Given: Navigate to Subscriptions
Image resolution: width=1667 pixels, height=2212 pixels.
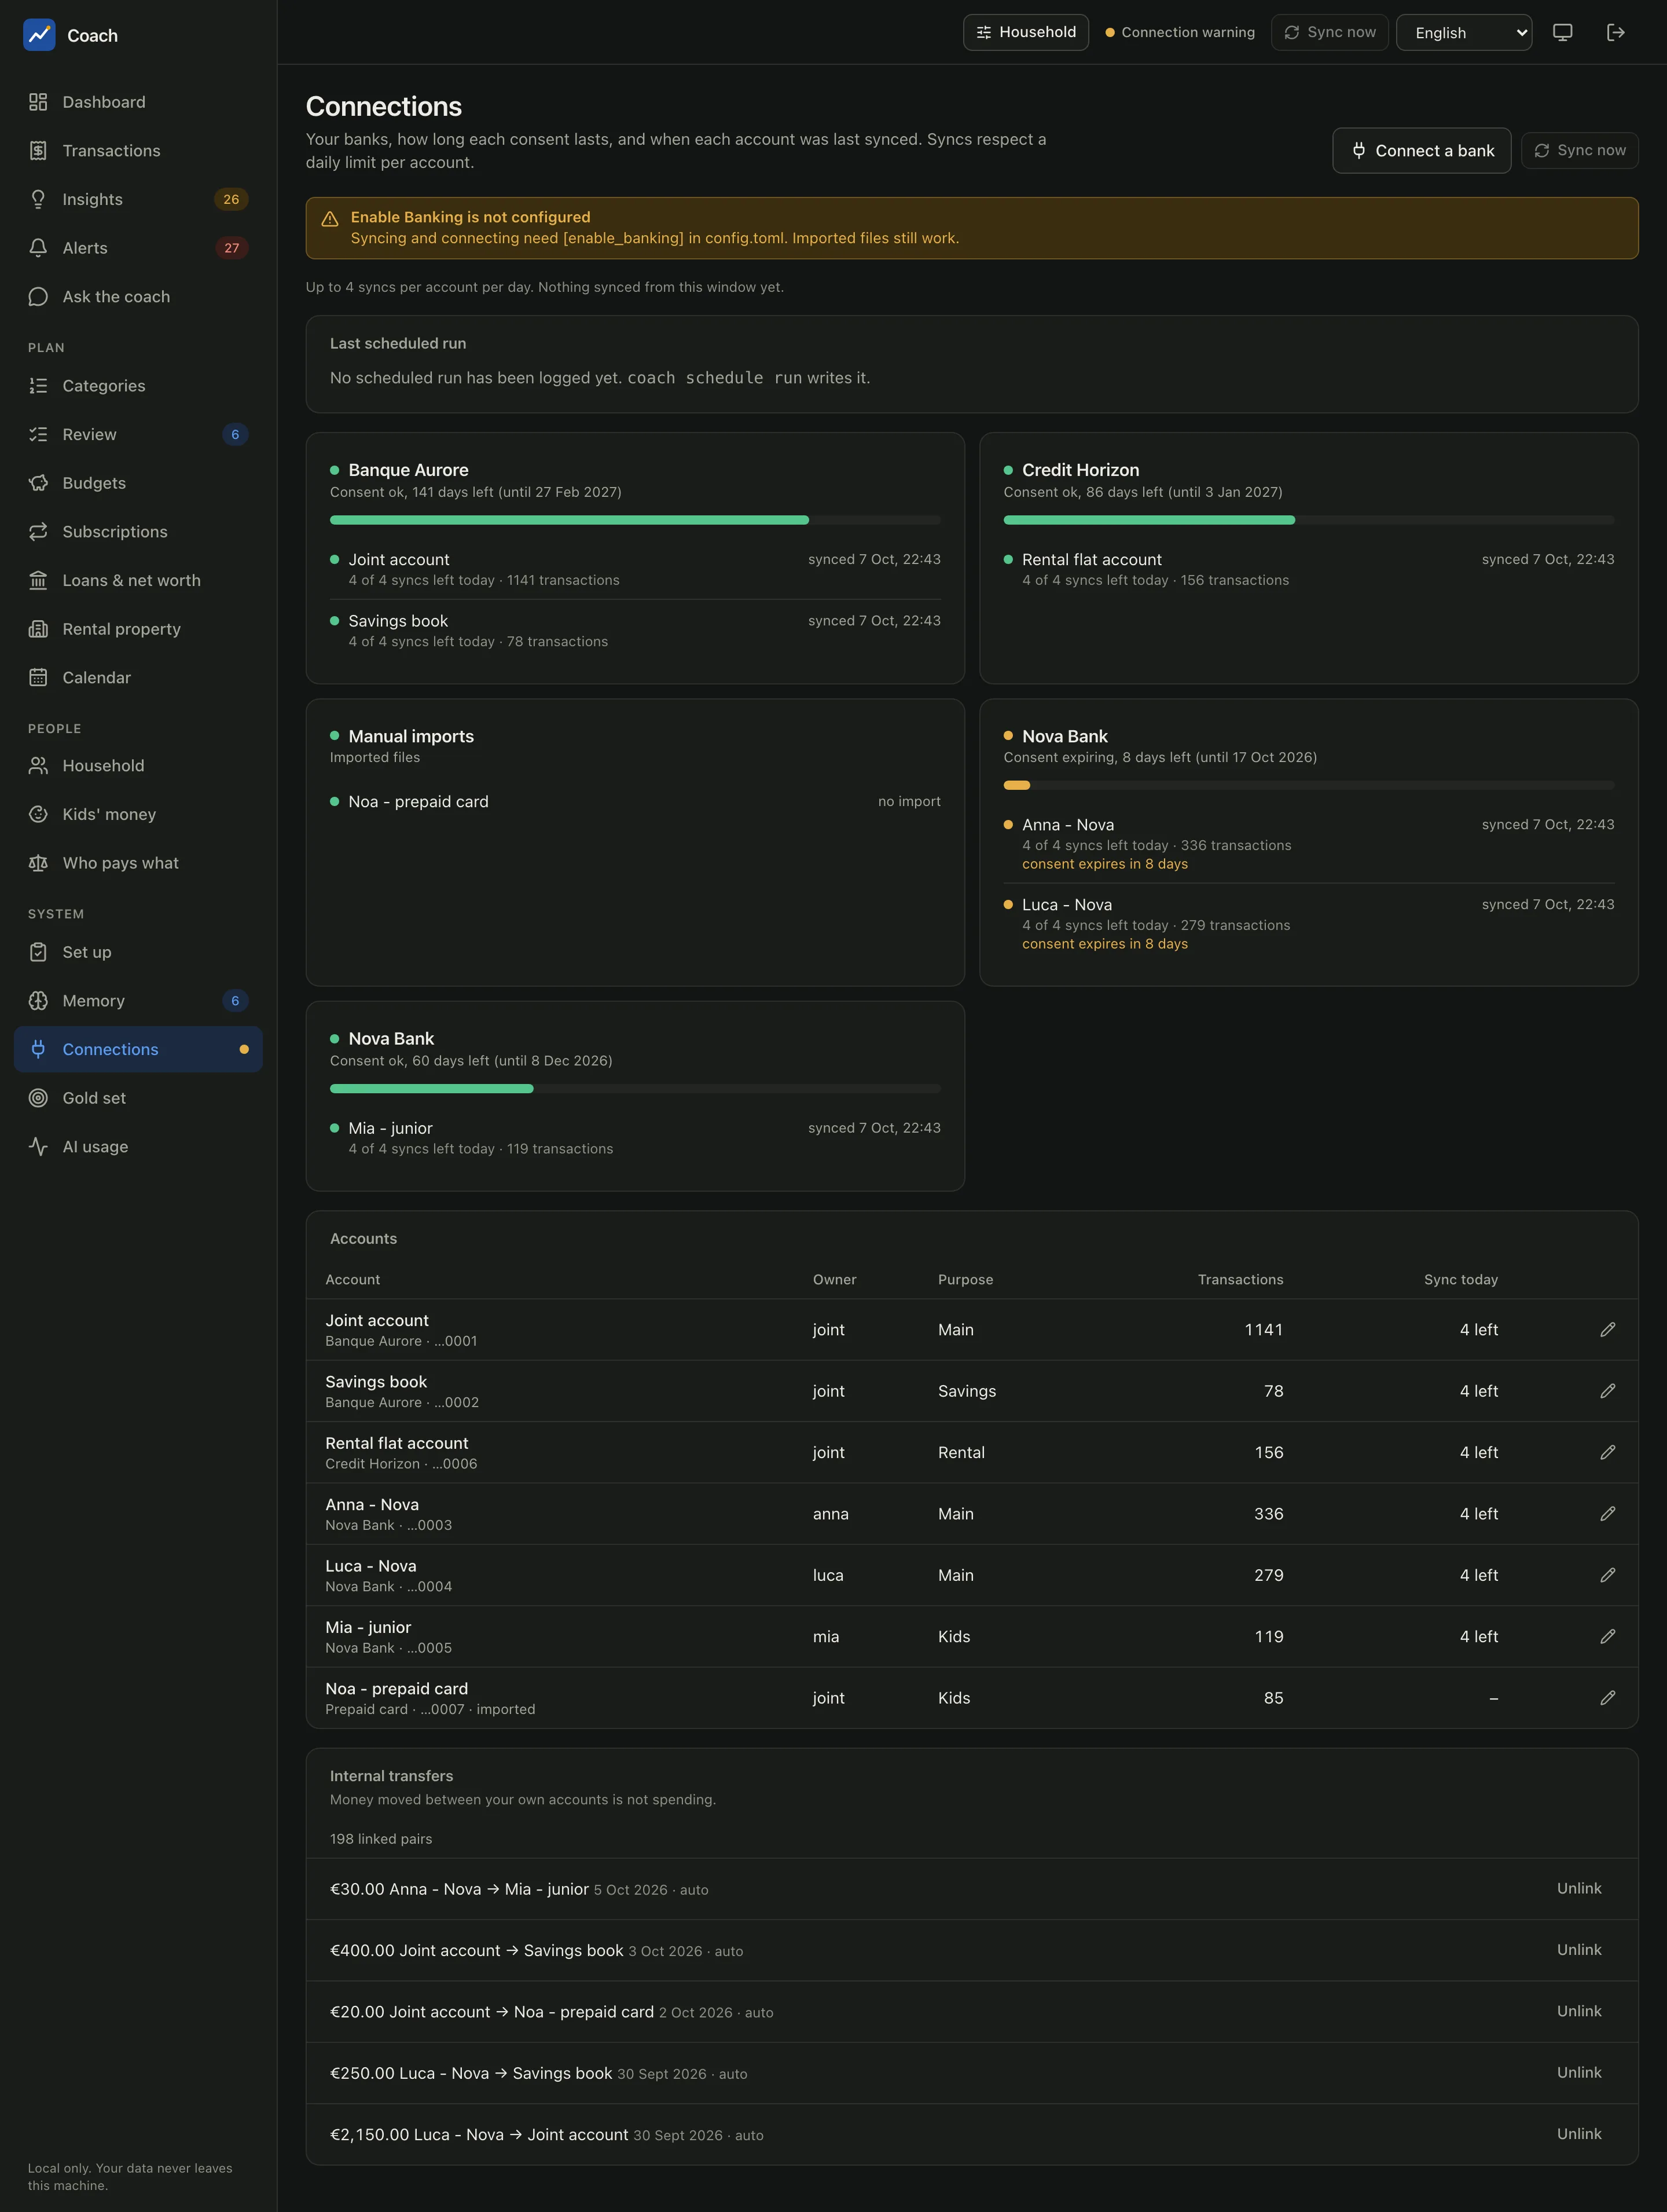Looking at the screenshot, I should [138, 532].
